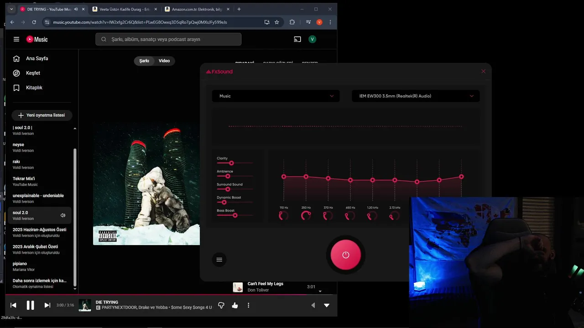Open Chrome media controls icon

[308, 22]
